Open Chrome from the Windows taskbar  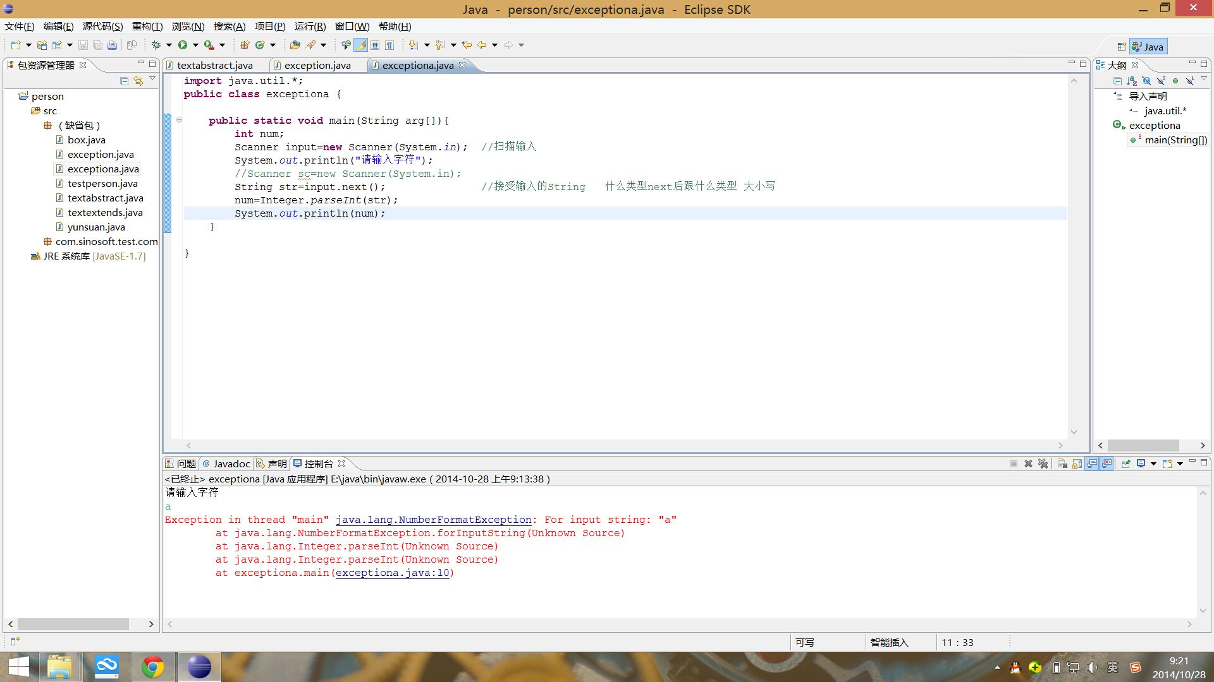pyautogui.click(x=152, y=667)
